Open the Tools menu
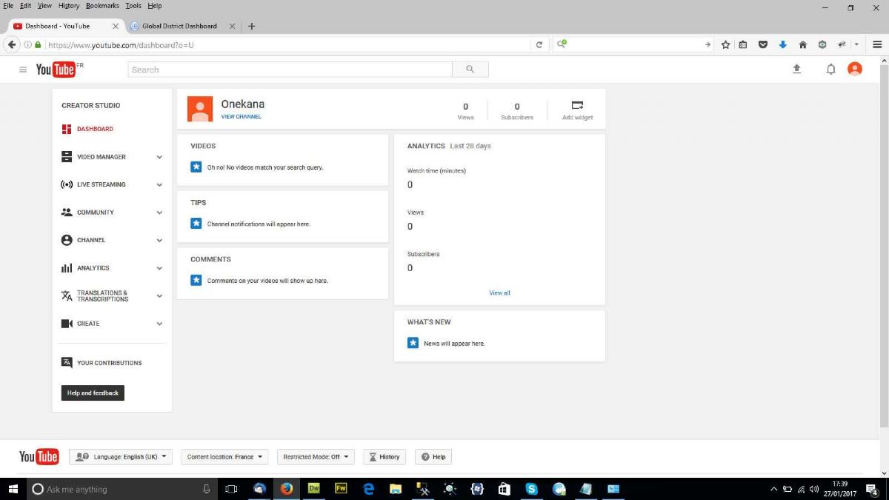 click(133, 6)
